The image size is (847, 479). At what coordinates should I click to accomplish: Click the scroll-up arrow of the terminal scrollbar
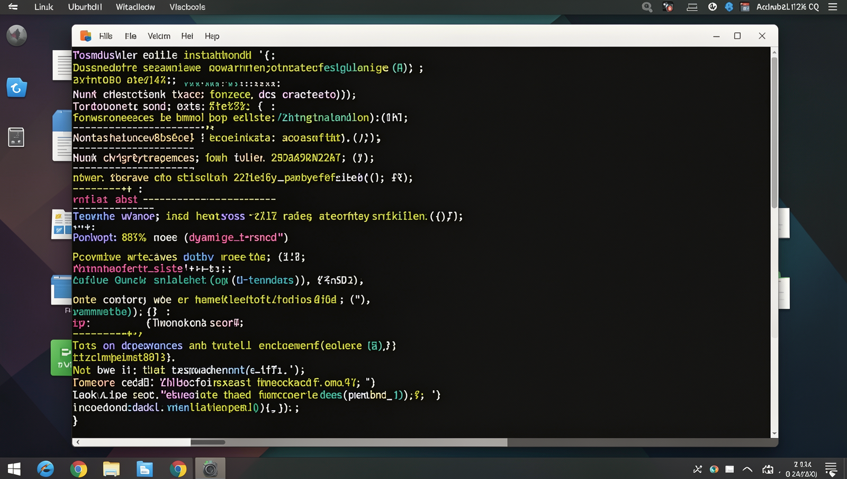[x=774, y=52]
